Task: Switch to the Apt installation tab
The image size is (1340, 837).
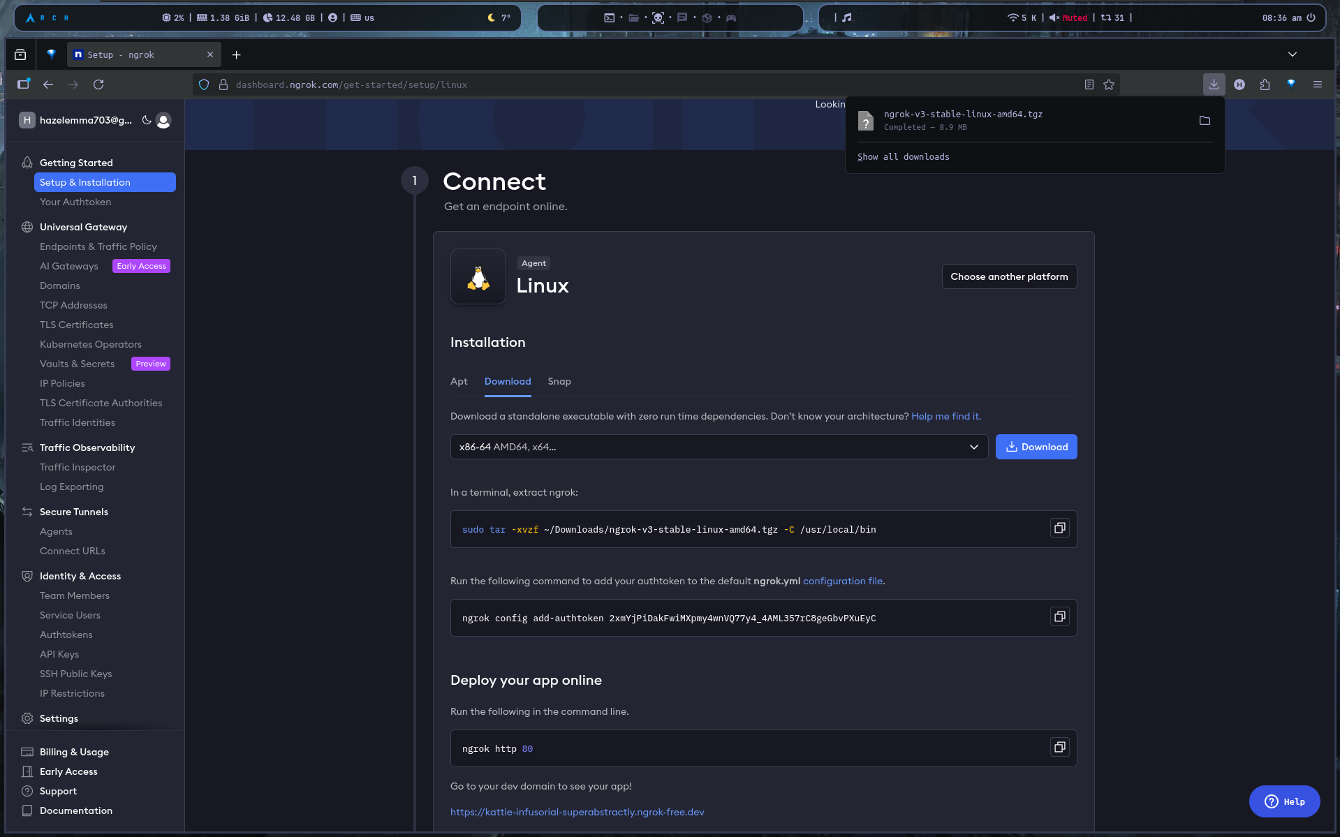Action: click(459, 381)
